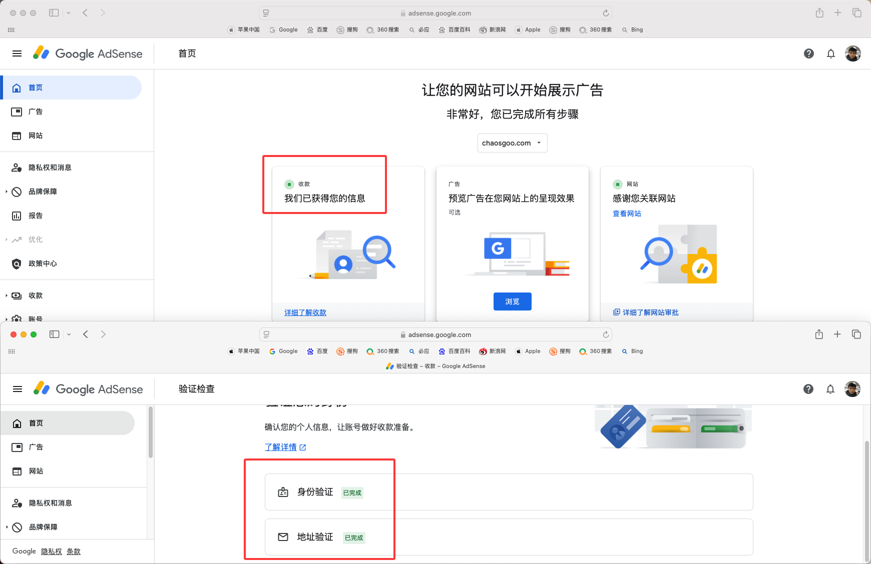Click 了解详情 link in front window
Viewport: 871px width, 564px height.
(x=285, y=447)
